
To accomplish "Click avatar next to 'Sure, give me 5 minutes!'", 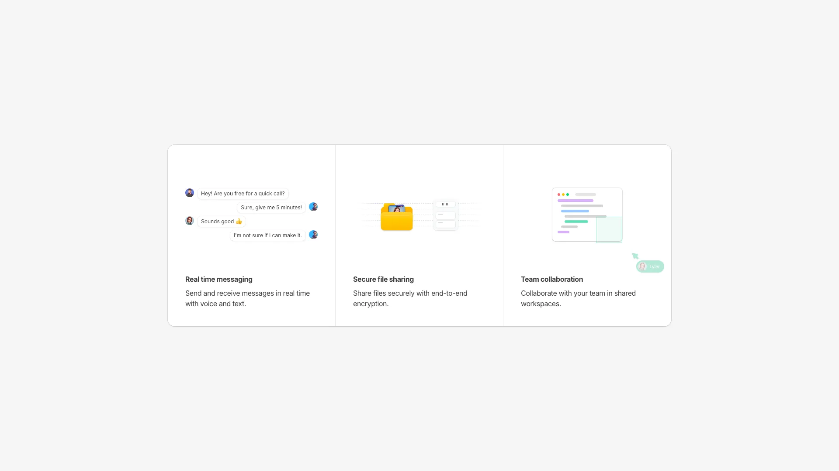I will pos(313,207).
